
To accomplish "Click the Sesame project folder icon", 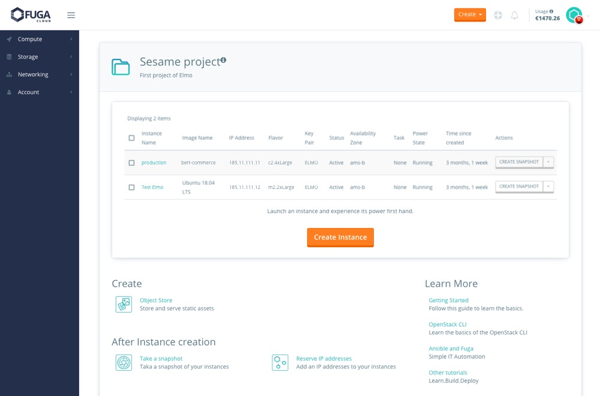I will pos(121,67).
